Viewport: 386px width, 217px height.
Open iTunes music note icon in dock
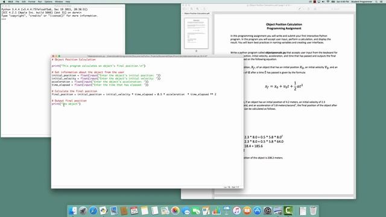(236, 211)
